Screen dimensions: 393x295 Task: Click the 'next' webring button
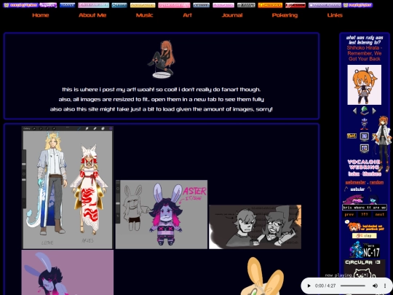379,214
